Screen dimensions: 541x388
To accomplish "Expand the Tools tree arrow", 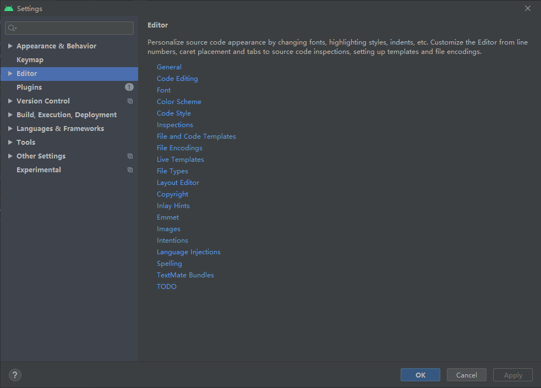I will [10, 143].
